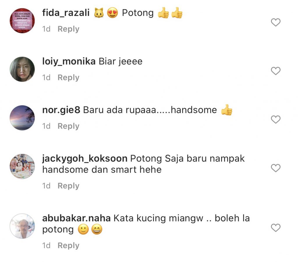The width and height of the screenshot is (298, 263).
Task: Like nor.gie8's comment
Action: click(x=276, y=120)
